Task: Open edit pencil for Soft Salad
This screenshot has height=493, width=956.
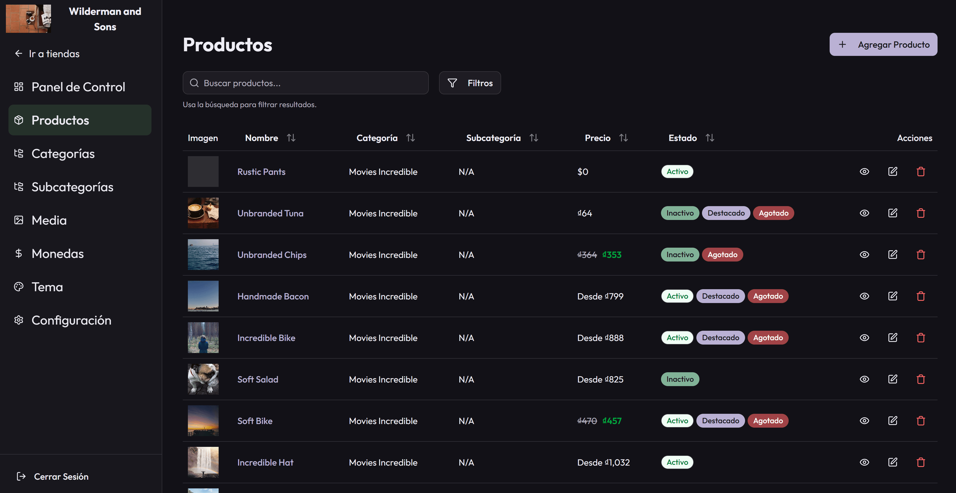Action: pyautogui.click(x=892, y=379)
